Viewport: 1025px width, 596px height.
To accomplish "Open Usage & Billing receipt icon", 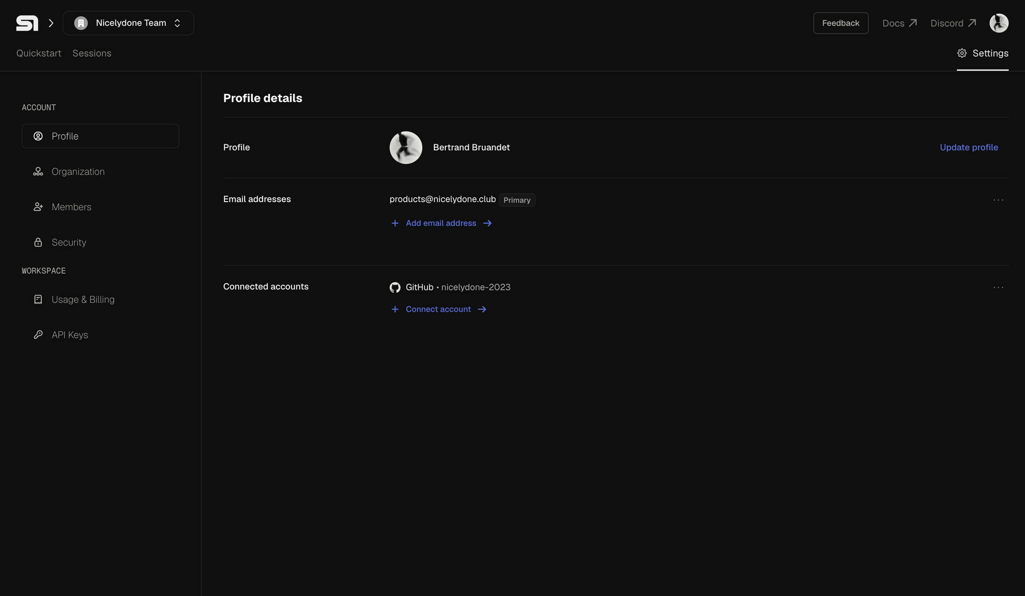I will (x=38, y=299).
